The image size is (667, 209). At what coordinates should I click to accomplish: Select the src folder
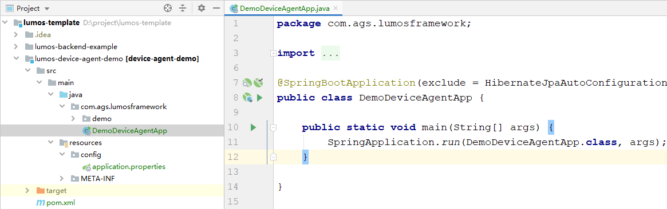51,70
